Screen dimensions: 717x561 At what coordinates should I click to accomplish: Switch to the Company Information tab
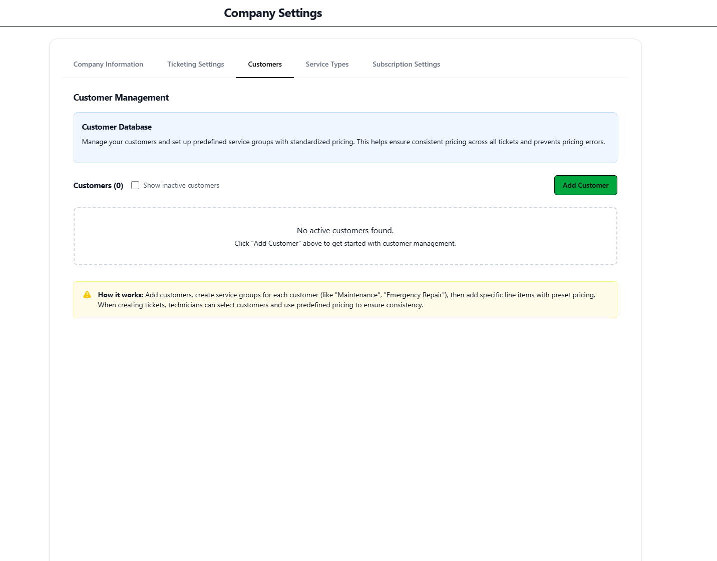[x=108, y=64]
